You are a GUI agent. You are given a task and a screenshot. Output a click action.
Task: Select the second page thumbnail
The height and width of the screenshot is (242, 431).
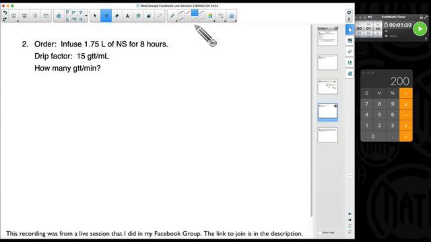(x=328, y=63)
